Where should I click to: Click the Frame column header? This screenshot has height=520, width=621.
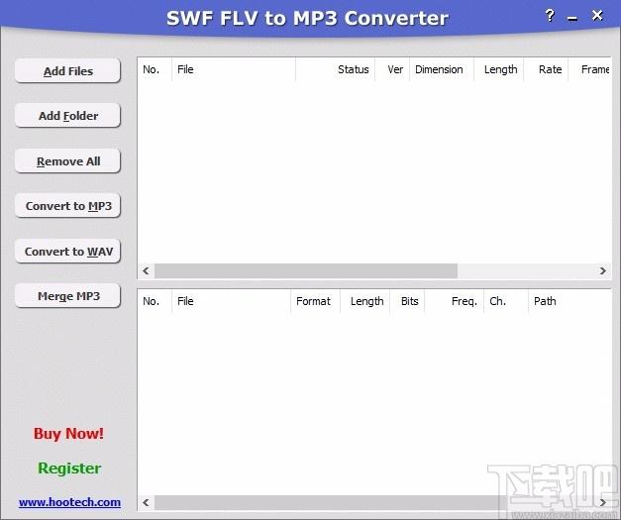590,69
